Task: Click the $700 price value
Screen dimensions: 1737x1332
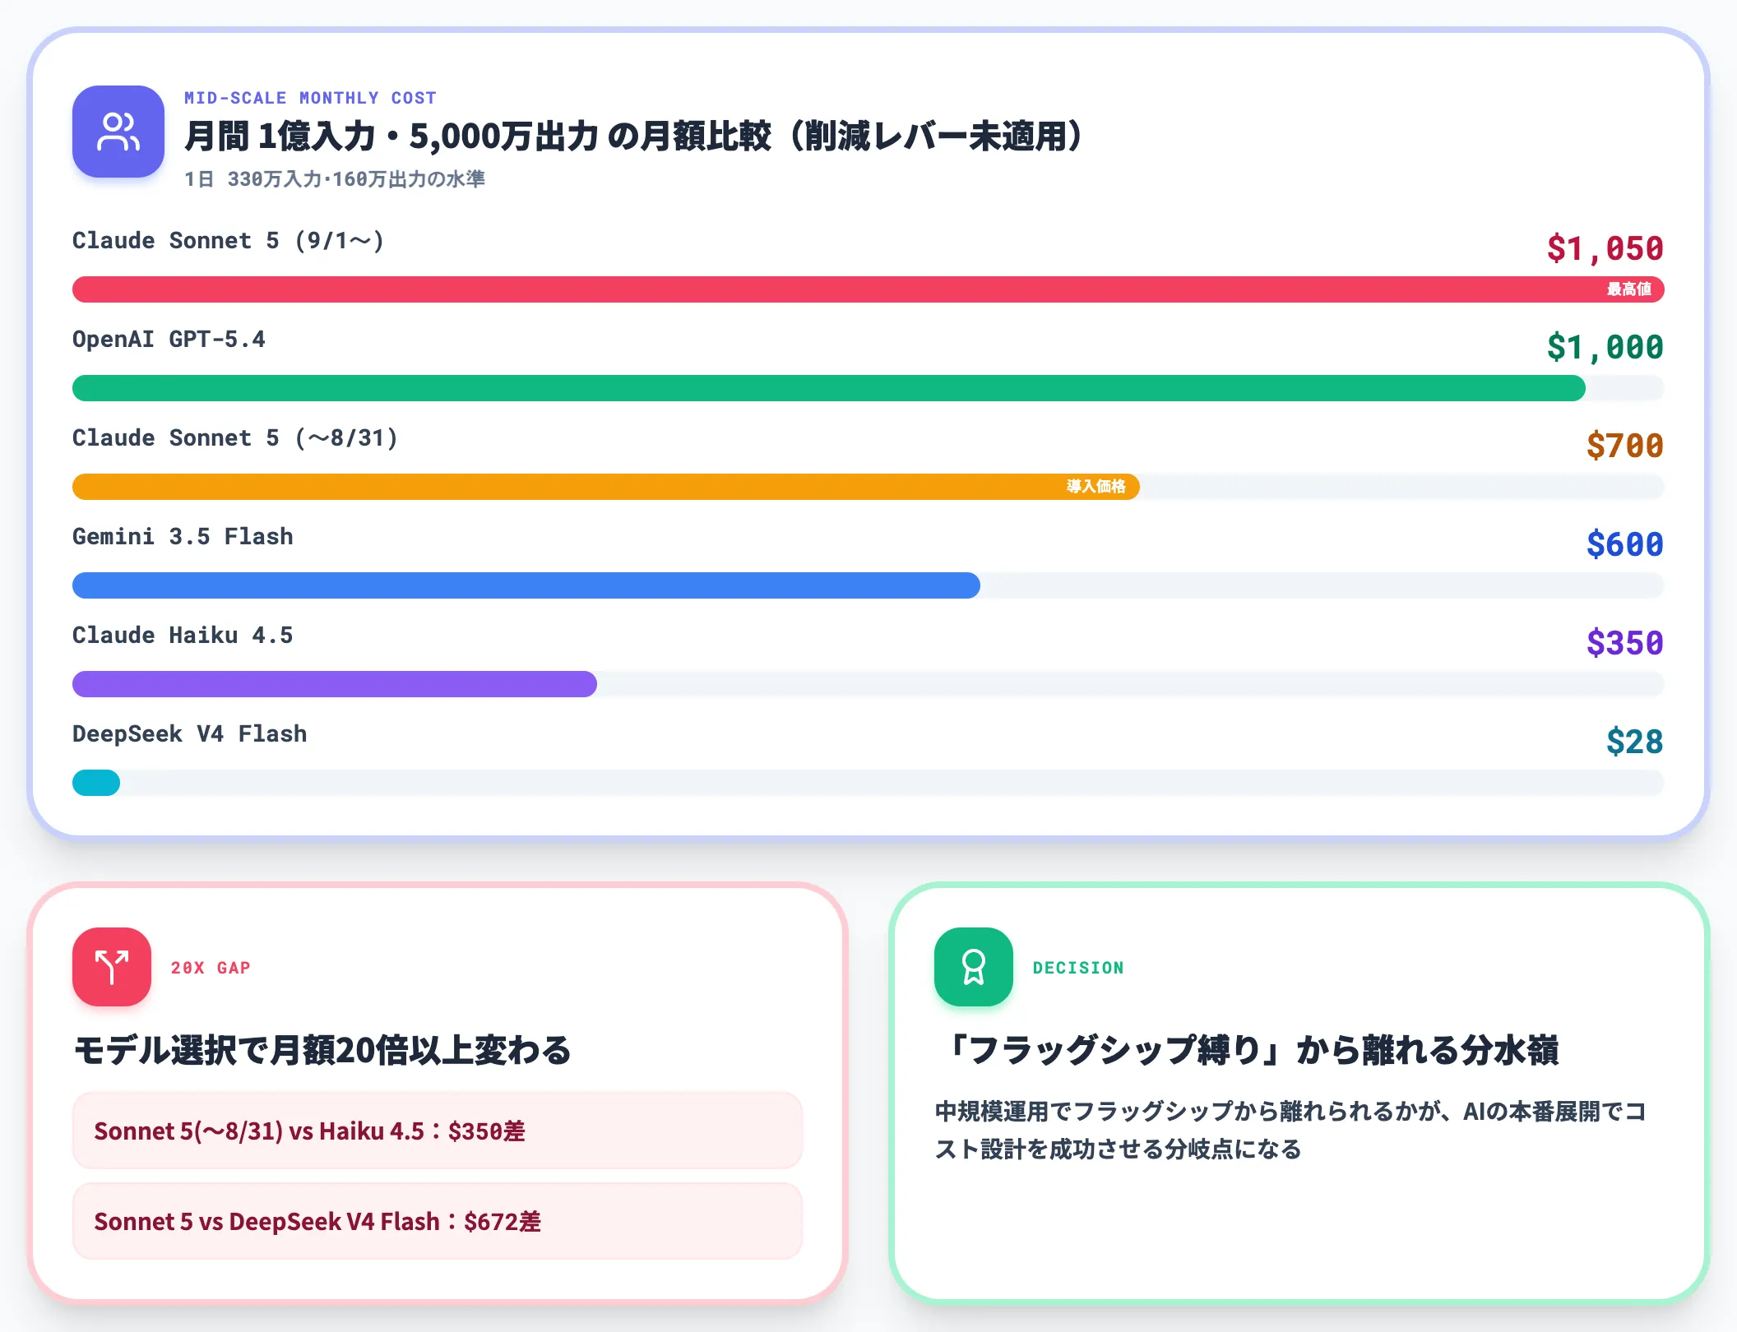Action: (x=1625, y=446)
